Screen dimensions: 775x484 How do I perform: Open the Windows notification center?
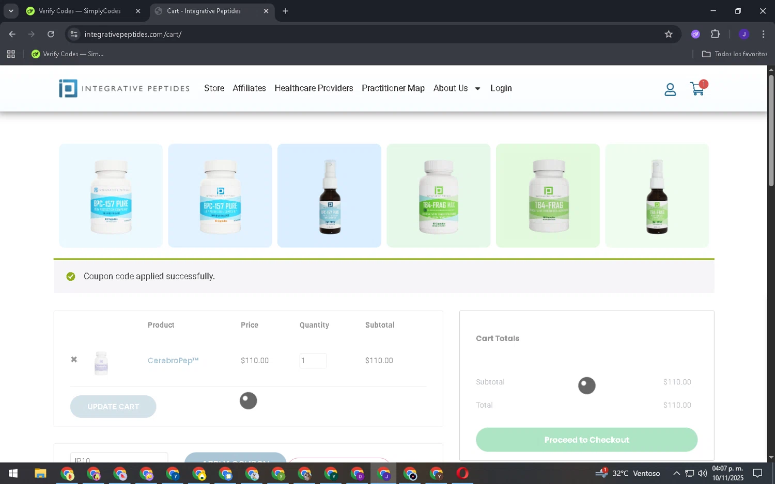[x=757, y=473]
